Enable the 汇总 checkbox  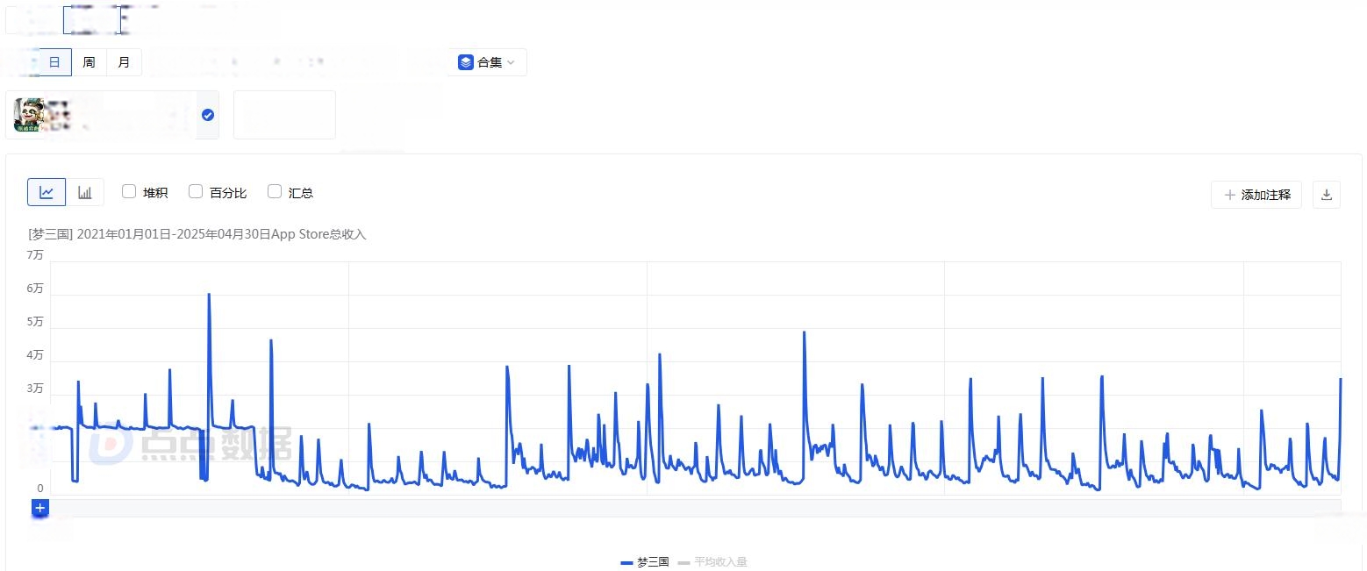[x=275, y=192]
